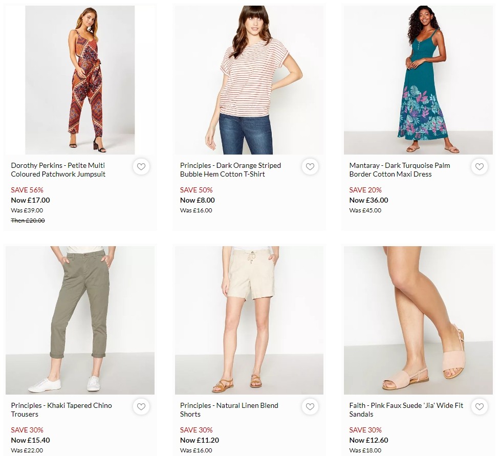Favourite the Natural Linen Blend Shorts
The image size is (500, 456).
pyautogui.click(x=310, y=406)
